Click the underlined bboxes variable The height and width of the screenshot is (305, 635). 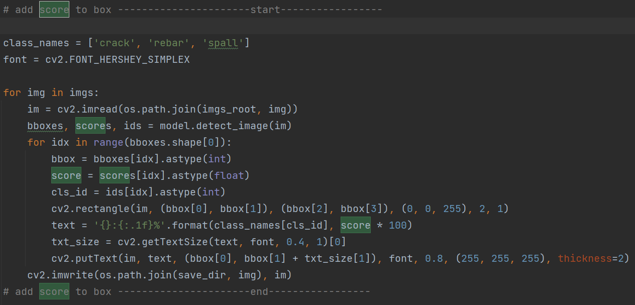tap(45, 126)
